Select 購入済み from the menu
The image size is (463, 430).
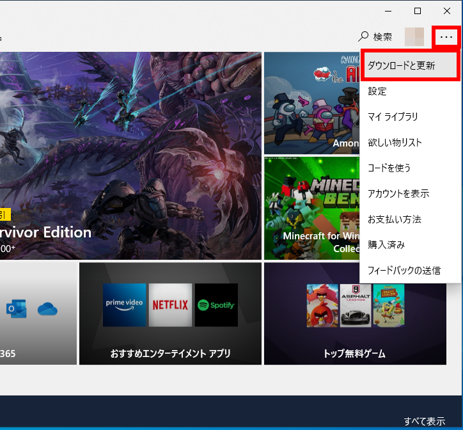411,244
